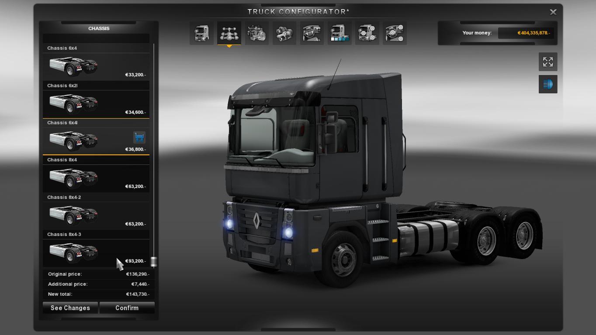Select the chassis priced €33,200
The width and height of the screenshot is (596, 335).
pyautogui.click(x=96, y=66)
